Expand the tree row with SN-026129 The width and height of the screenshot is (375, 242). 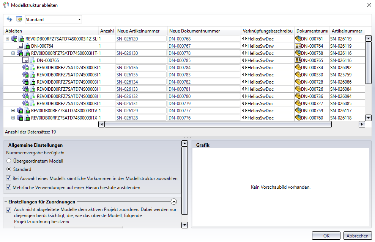13,111
